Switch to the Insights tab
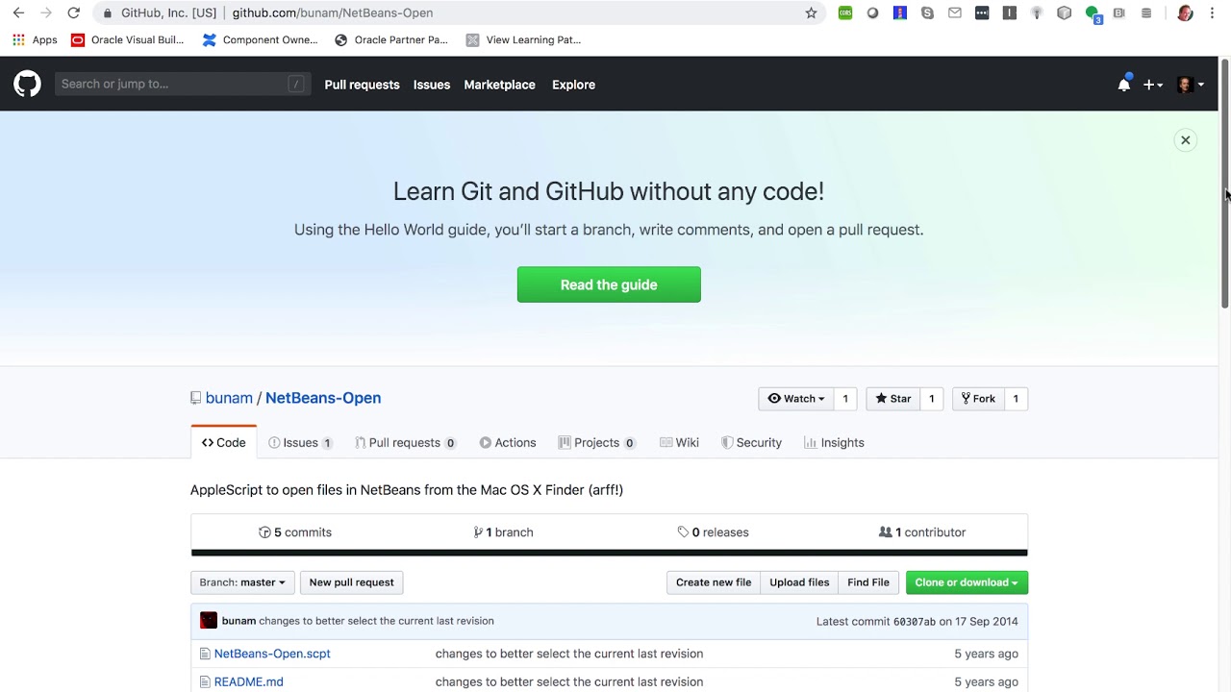 tap(834, 442)
